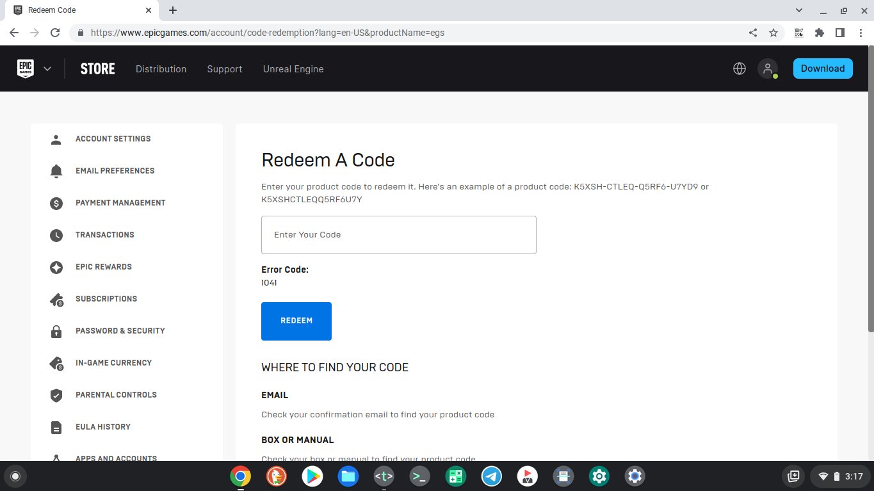Open EULA HISTORY in the sidebar
The width and height of the screenshot is (874, 491).
103,427
